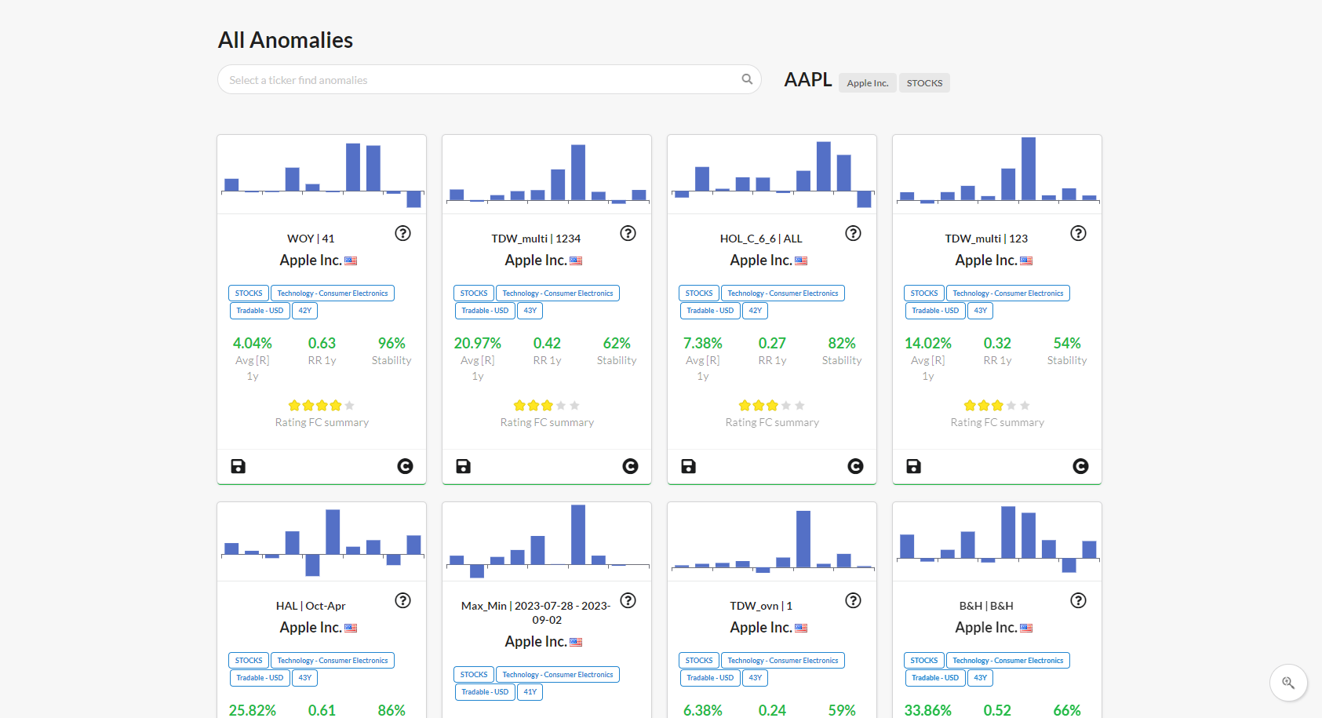The image size is (1322, 718).
Task: Click the Apple Inc. tag beside AAPL
Action: coord(868,83)
